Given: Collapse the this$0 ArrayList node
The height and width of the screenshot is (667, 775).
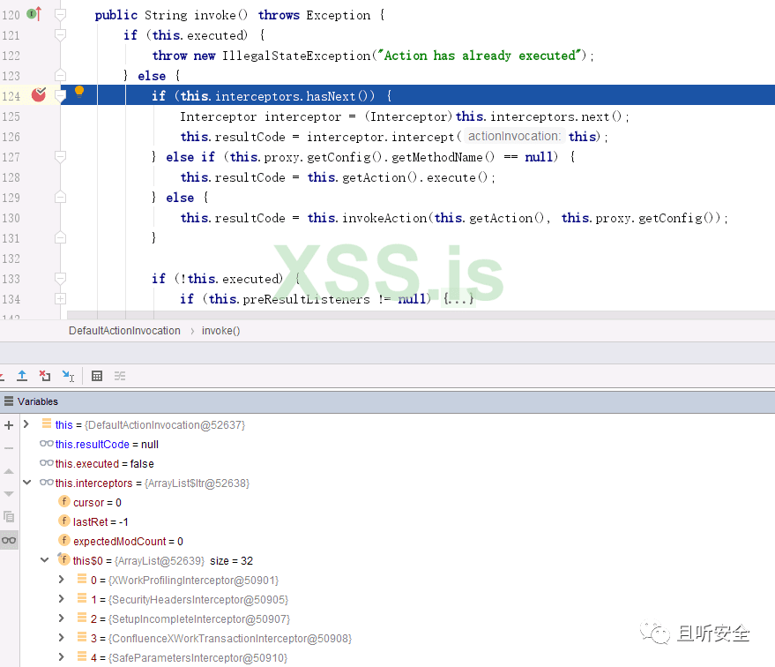Looking at the screenshot, I should [x=44, y=559].
